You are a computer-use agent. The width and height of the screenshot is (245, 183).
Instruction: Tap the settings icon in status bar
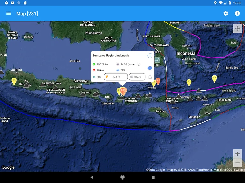click(x=6, y=3)
